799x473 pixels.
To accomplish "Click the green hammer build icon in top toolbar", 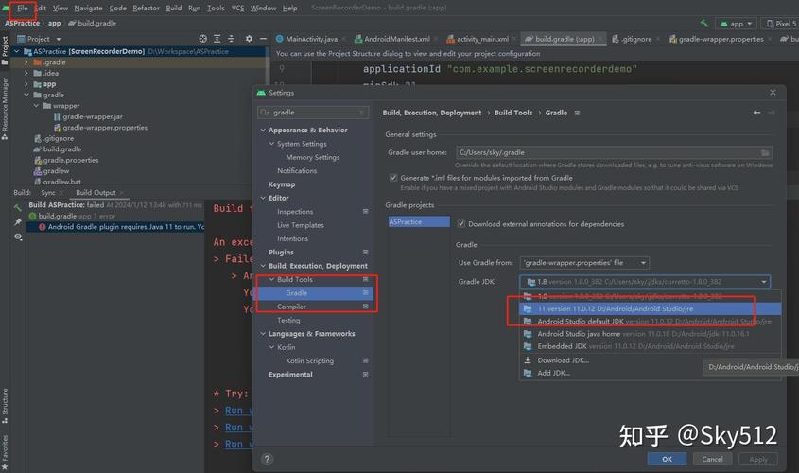I will [704, 23].
